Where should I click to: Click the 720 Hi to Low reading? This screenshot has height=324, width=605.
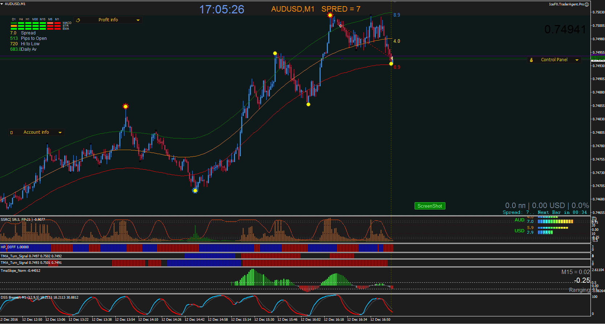click(x=25, y=44)
